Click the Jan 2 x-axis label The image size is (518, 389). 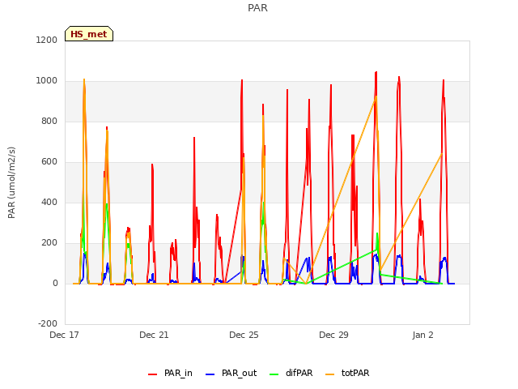[422, 335]
